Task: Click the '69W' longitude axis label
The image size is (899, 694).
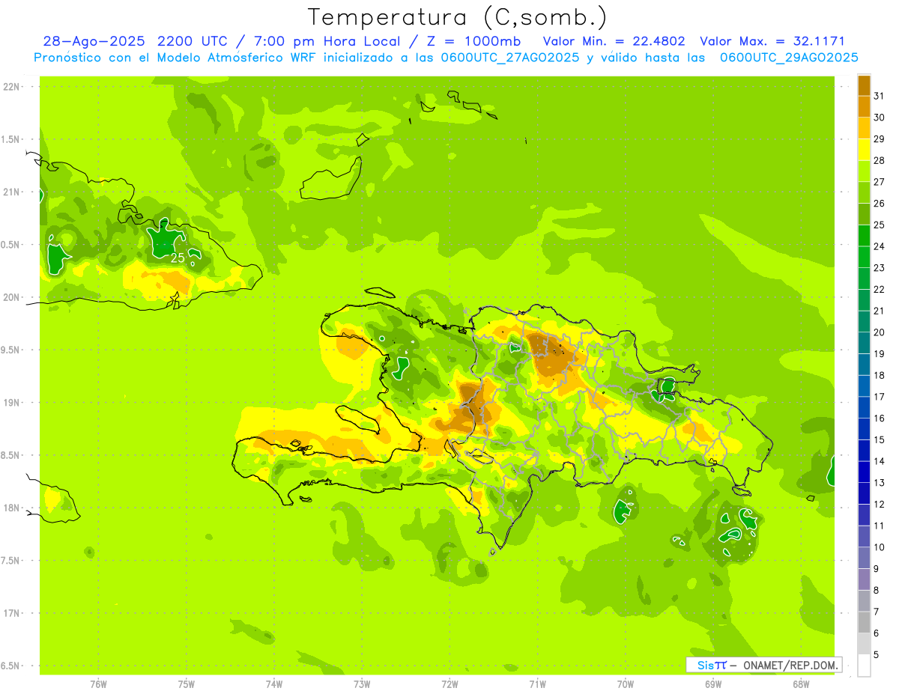Action: pyautogui.click(x=713, y=684)
